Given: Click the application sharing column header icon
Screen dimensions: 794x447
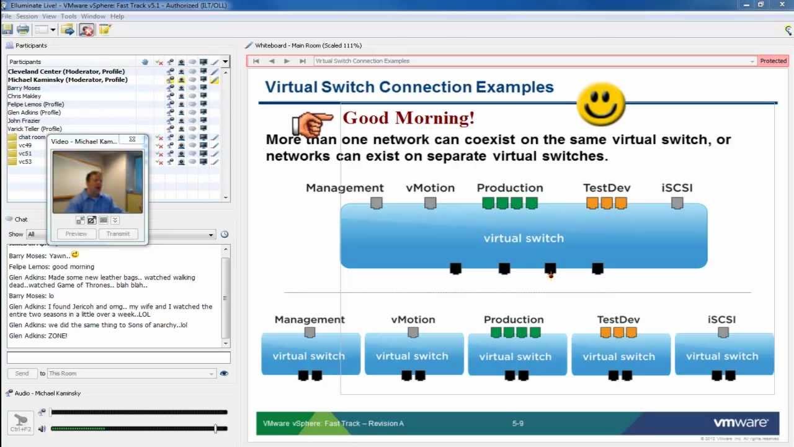Looking at the screenshot, I should [203, 62].
